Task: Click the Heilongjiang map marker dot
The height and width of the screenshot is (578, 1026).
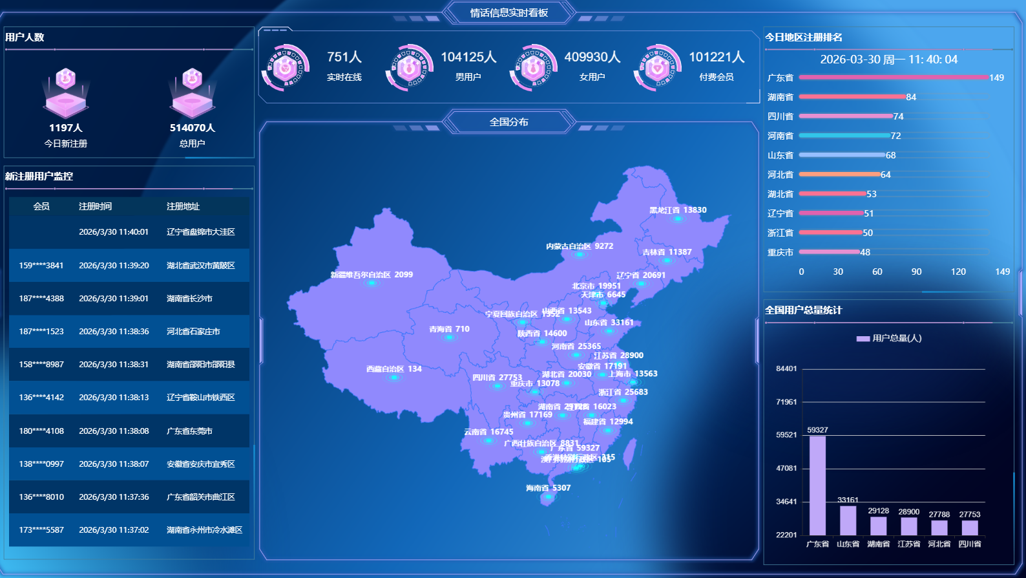Action: pos(678,219)
